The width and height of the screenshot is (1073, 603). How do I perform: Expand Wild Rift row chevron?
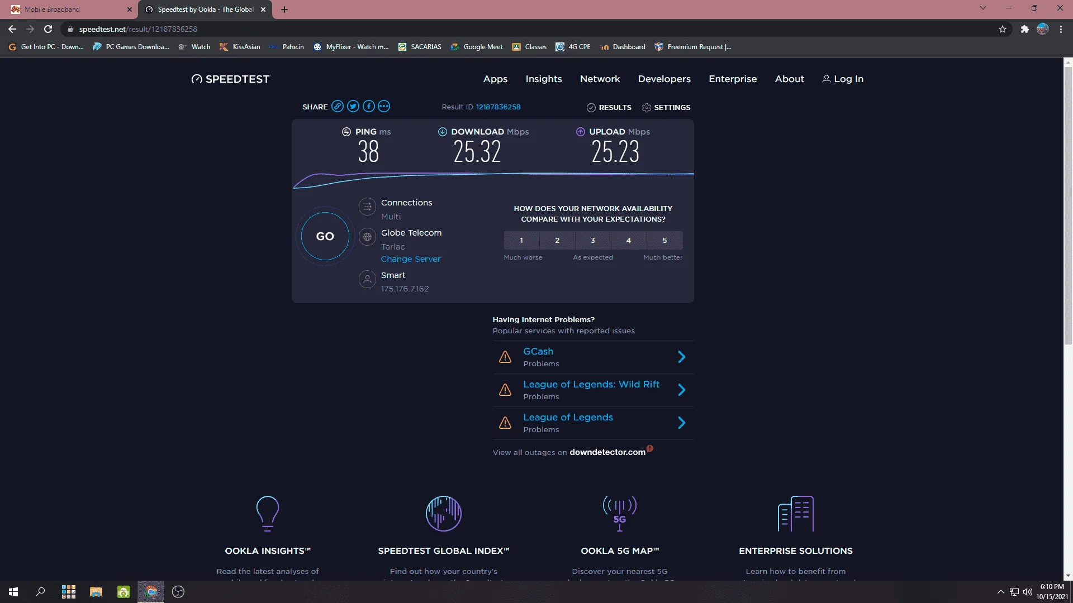point(682,390)
